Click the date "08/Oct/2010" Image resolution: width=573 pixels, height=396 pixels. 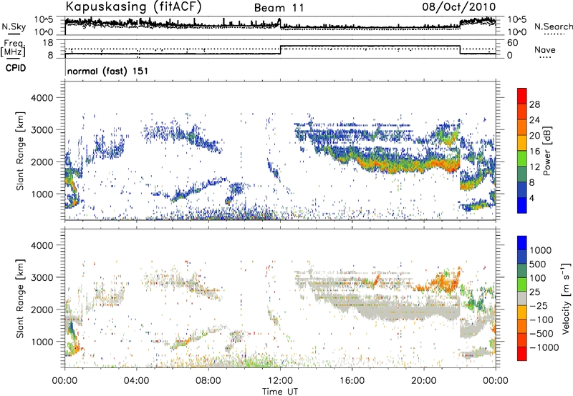coord(459,7)
